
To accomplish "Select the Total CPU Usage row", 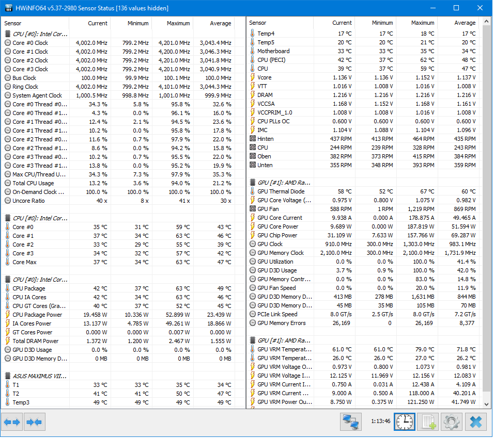I will tap(118, 183).
